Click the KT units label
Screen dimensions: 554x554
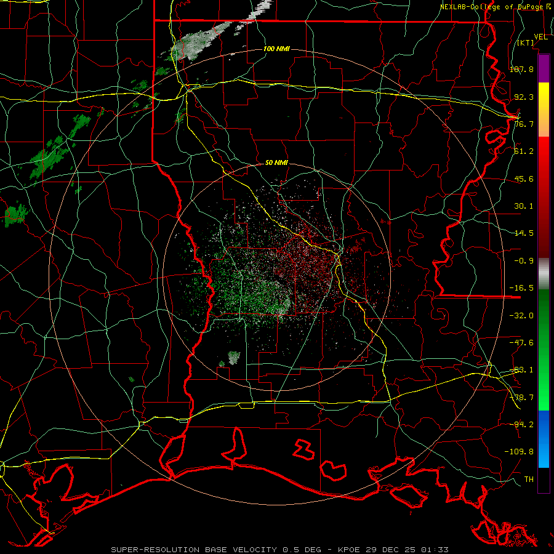coord(526,42)
